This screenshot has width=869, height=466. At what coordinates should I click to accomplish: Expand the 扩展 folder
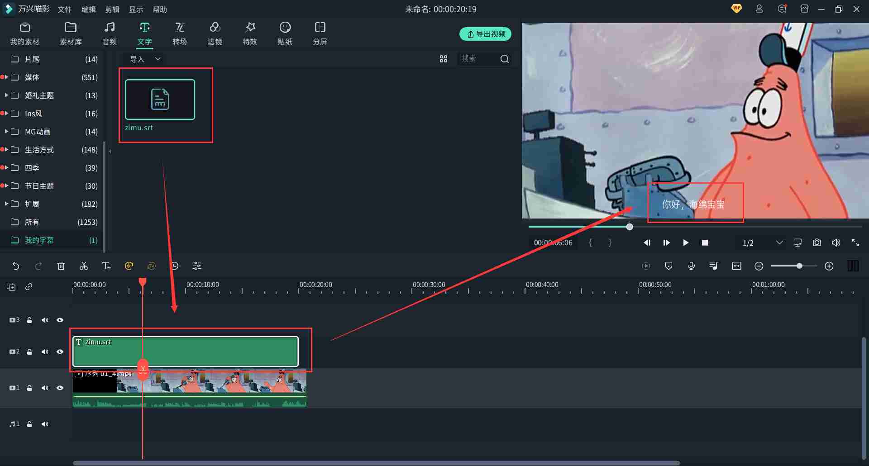pyautogui.click(x=6, y=204)
